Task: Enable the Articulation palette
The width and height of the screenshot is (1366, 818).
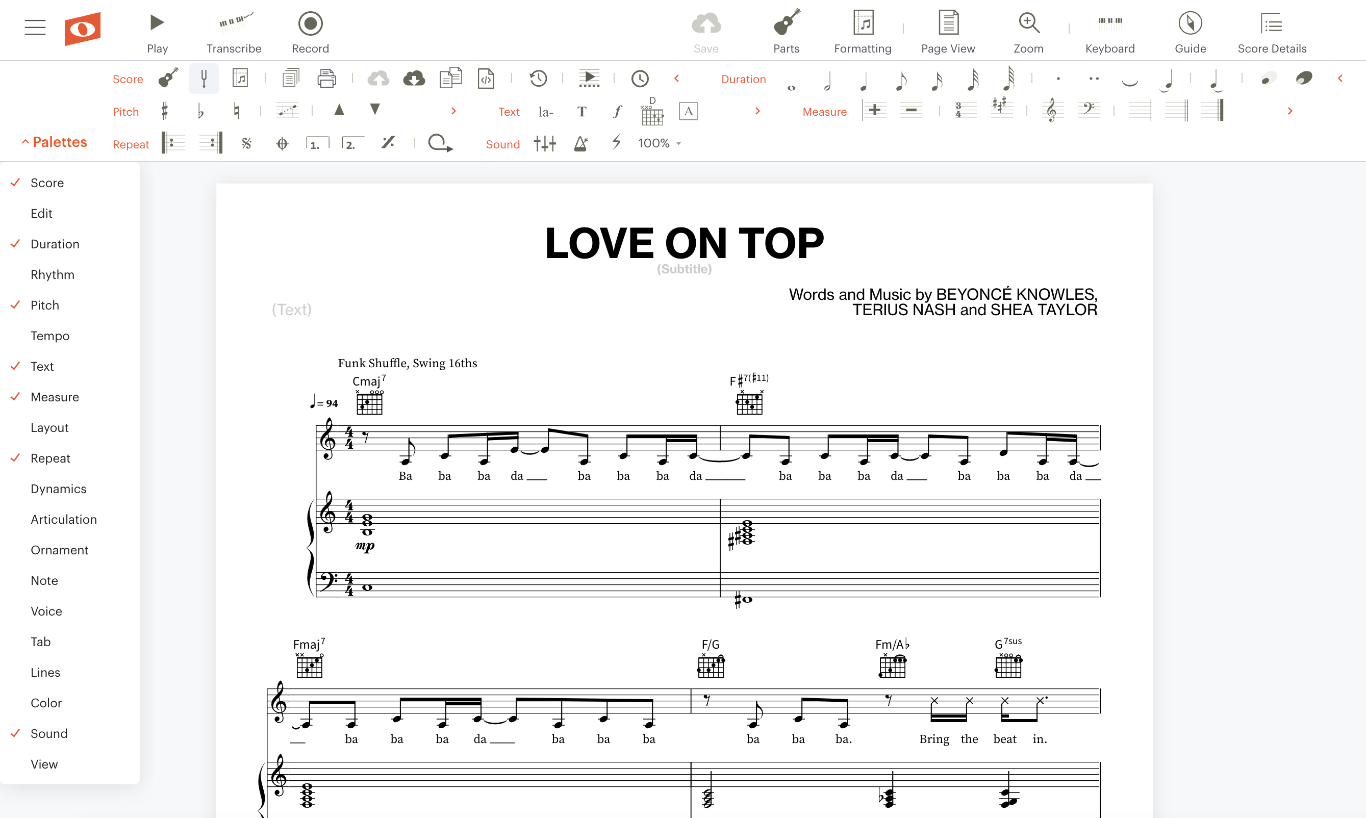Action: 63,519
